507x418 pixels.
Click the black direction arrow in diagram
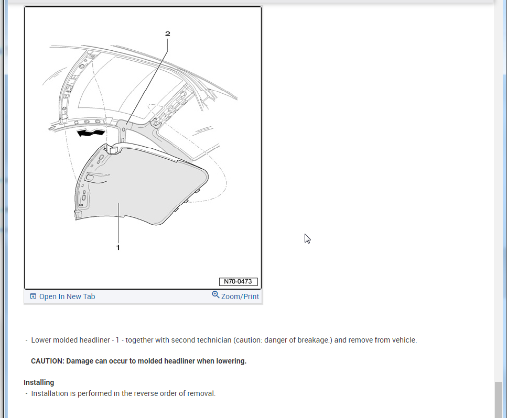(91, 133)
